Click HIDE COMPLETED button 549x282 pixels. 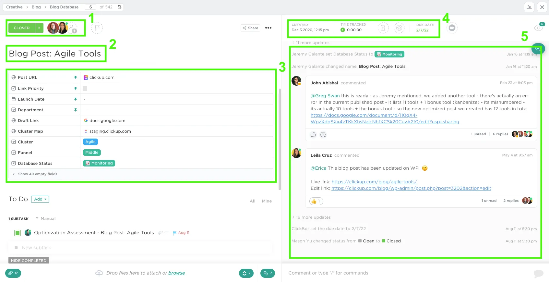pos(29,261)
